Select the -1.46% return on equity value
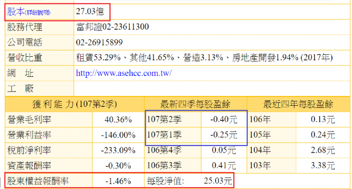Image resolution: width=352 pixels, height=189 pixels. [118, 181]
